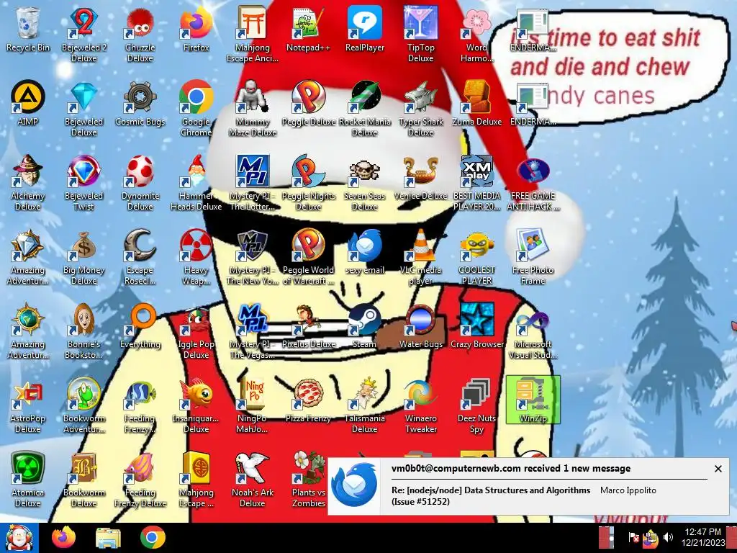This screenshot has height=553, width=737.
Task: Open Deez Nuts Spy shortcut
Action: tap(476, 406)
